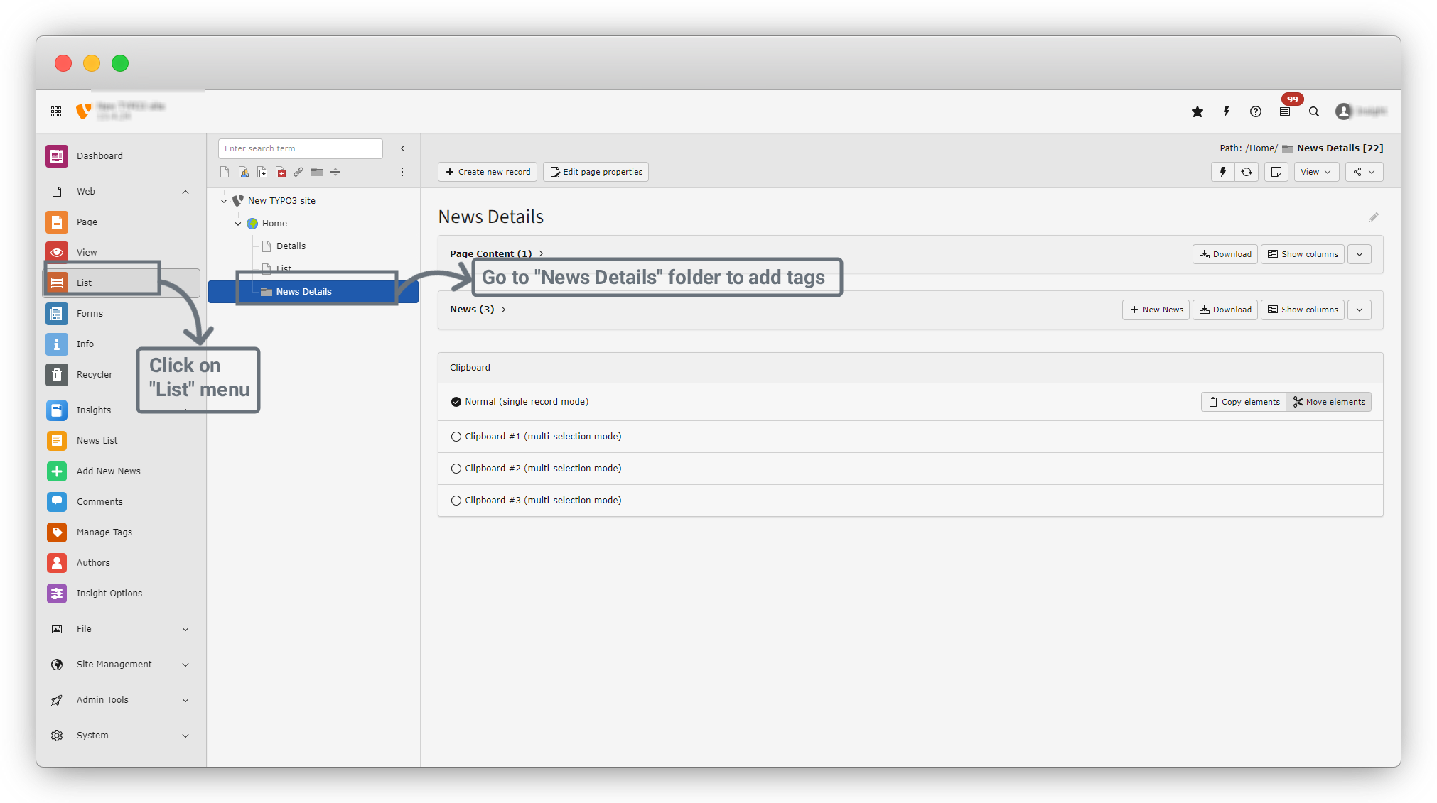The image size is (1437, 803).
Task: Collapse the Home page tree node
Action: pos(238,224)
